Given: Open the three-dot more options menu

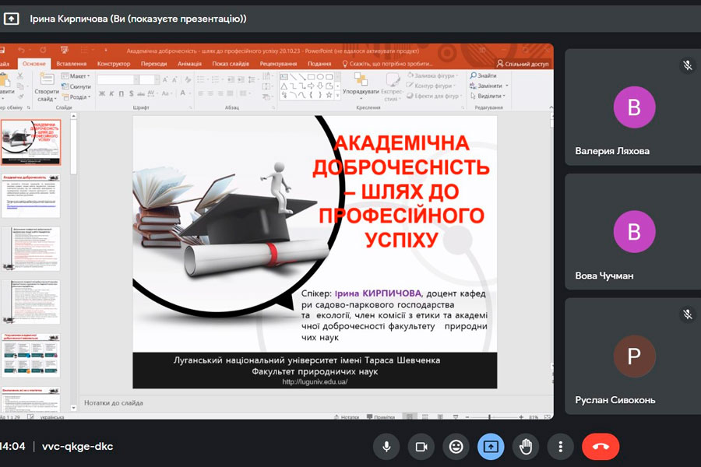Looking at the screenshot, I should coord(560,446).
